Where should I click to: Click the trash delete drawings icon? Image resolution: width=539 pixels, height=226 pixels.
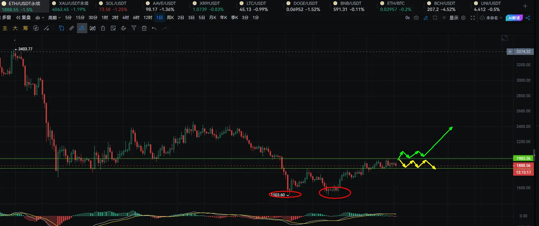click(x=144, y=28)
